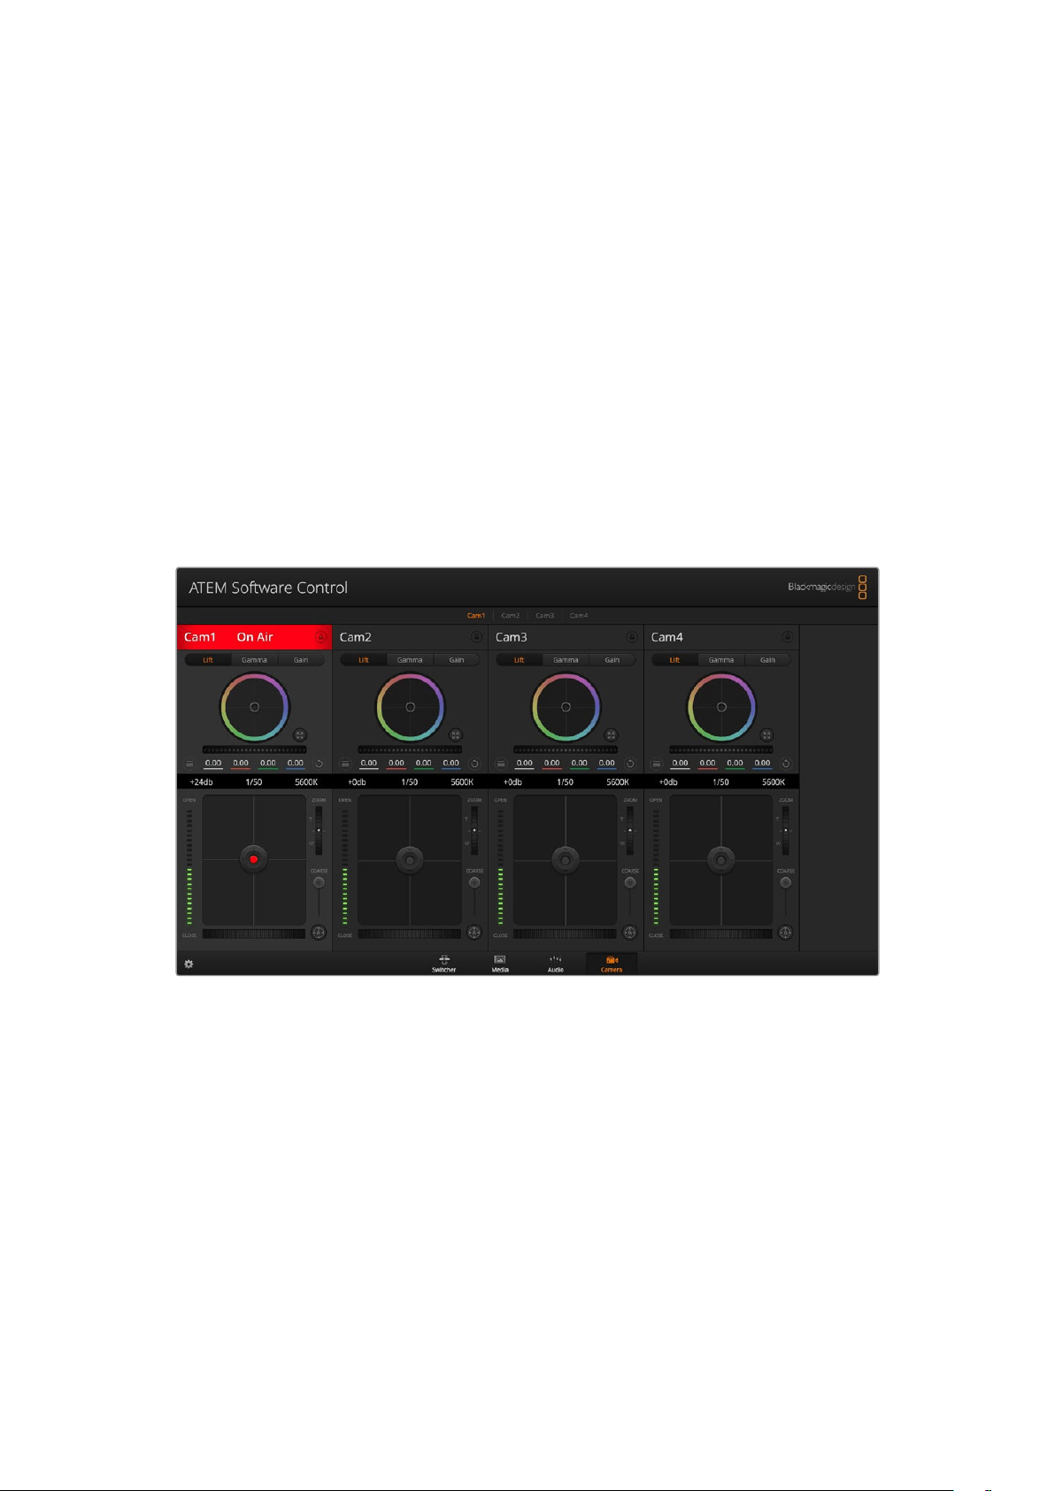The height and width of the screenshot is (1491, 1055).
Task: Open the Media page icon
Action: 500,964
